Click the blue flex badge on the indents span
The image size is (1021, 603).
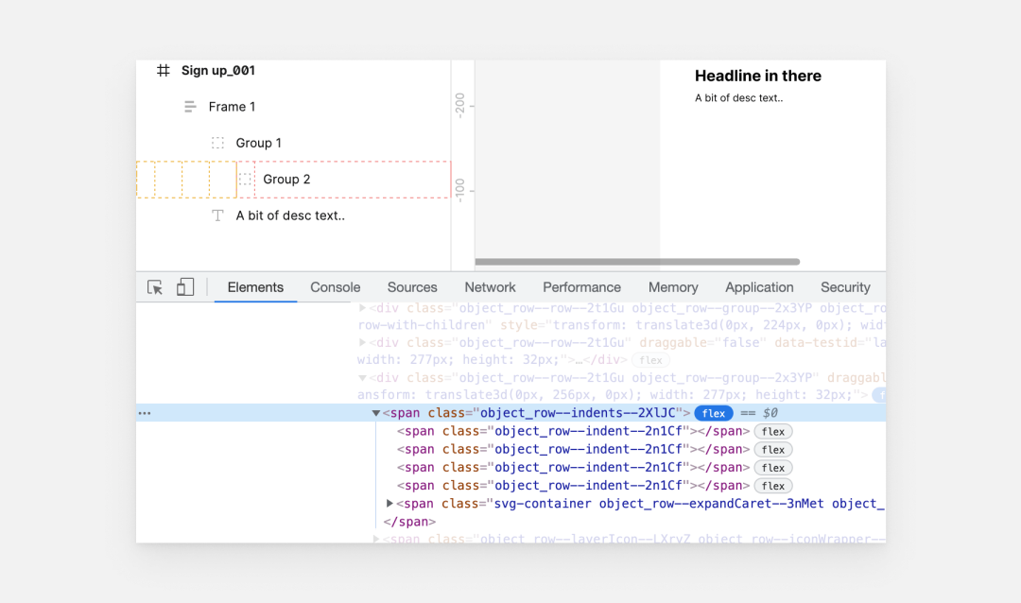[x=714, y=413]
